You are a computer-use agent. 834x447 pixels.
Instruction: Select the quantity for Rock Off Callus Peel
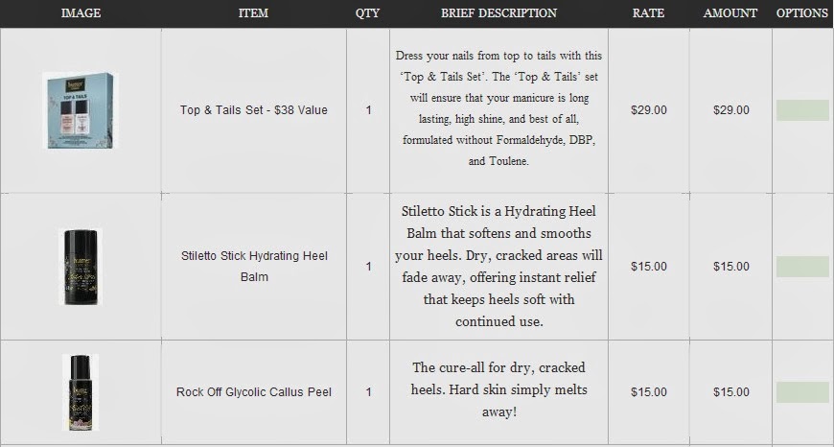(x=369, y=392)
